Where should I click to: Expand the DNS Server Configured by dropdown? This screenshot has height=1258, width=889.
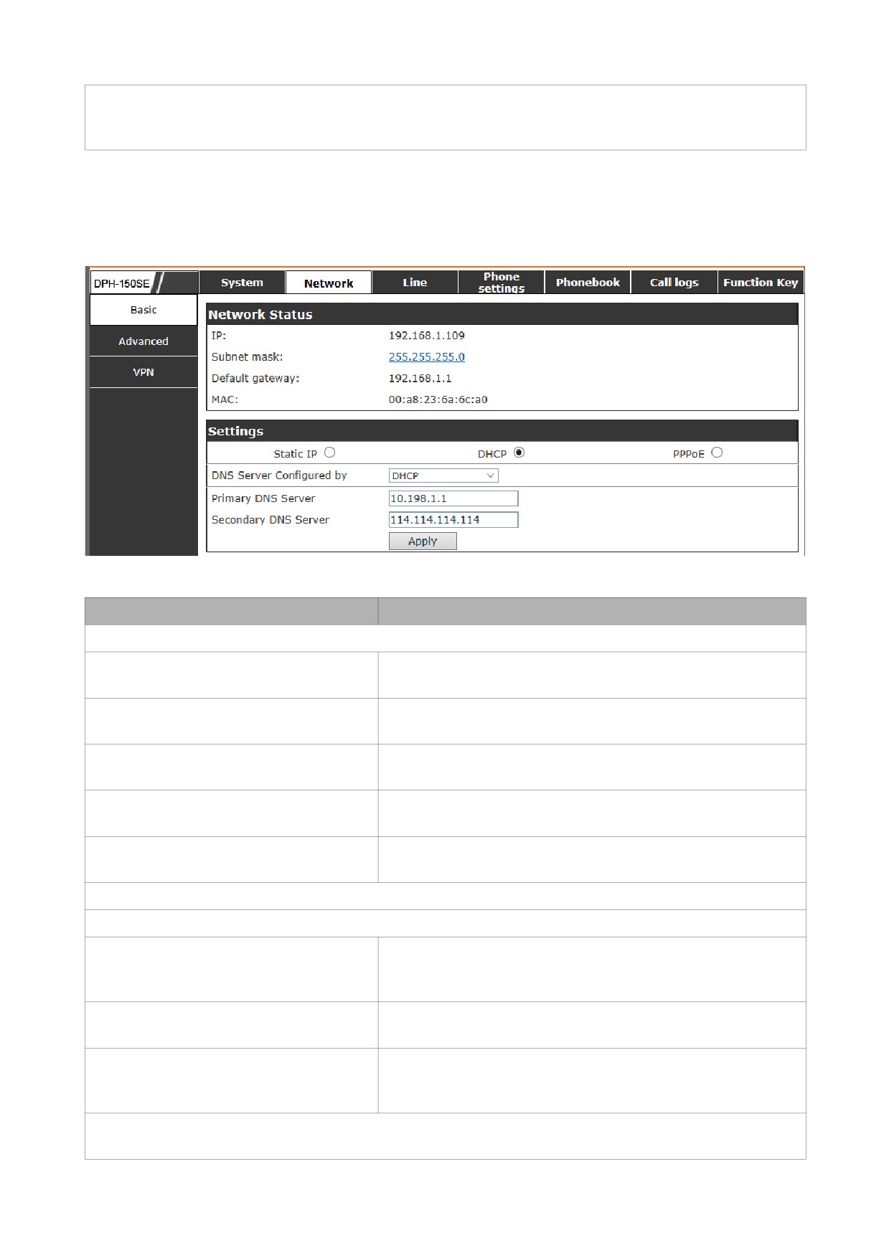click(x=443, y=476)
